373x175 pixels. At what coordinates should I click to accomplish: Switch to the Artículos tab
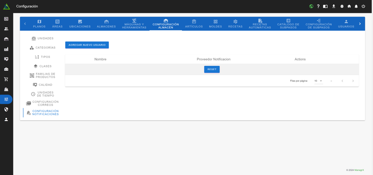coord(194,24)
